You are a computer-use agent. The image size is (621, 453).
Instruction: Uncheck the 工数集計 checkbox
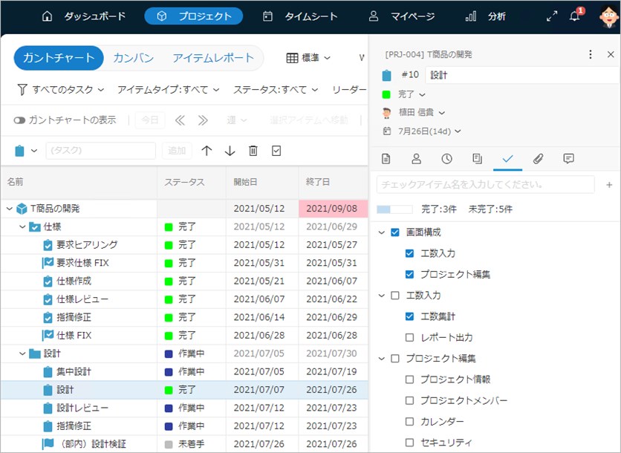[x=409, y=316]
